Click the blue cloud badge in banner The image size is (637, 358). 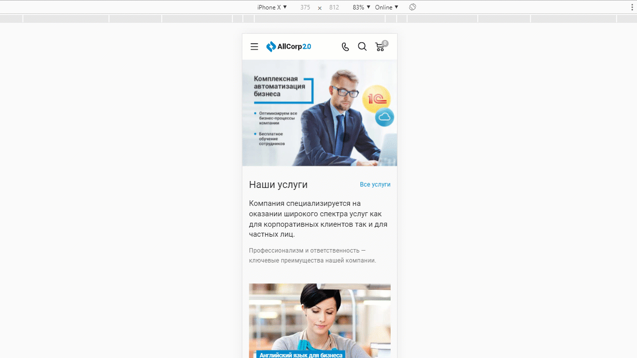(384, 117)
